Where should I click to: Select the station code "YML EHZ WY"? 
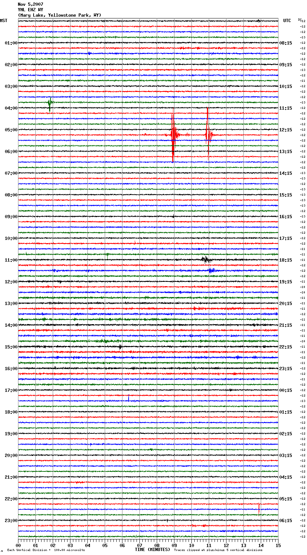click(x=30, y=10)
